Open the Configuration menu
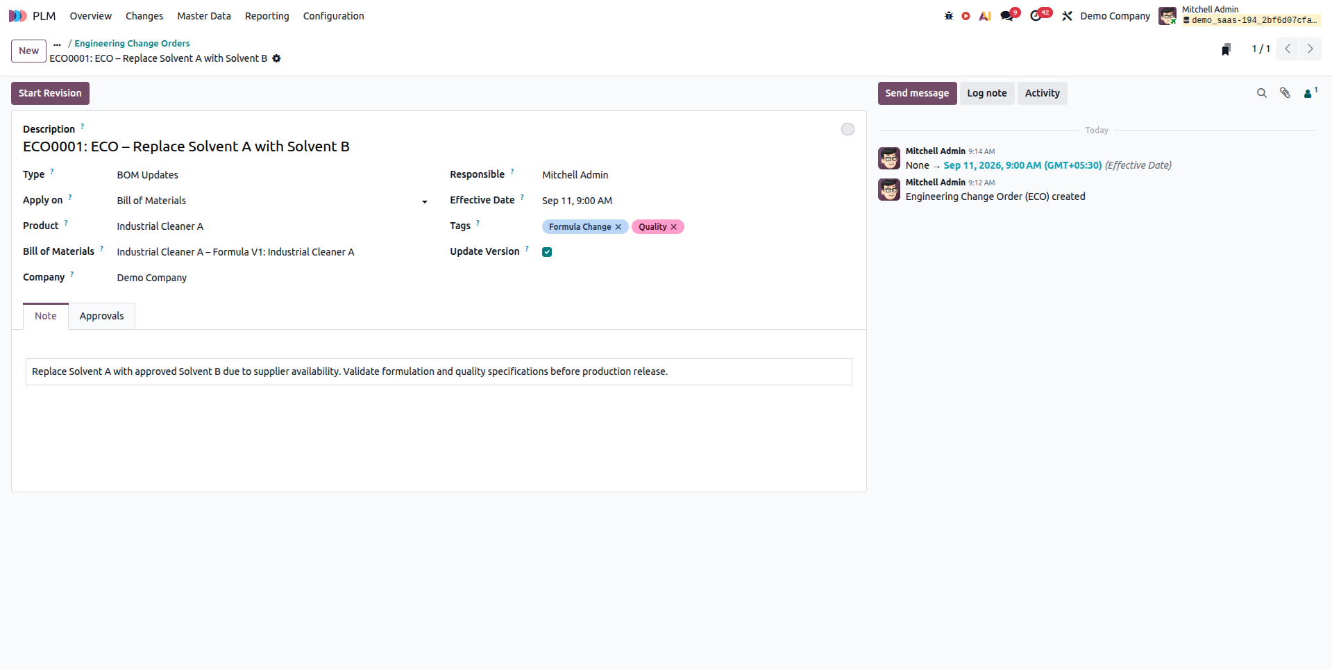The height and width of the screenshot is (670, 1332). coord(333,16)
